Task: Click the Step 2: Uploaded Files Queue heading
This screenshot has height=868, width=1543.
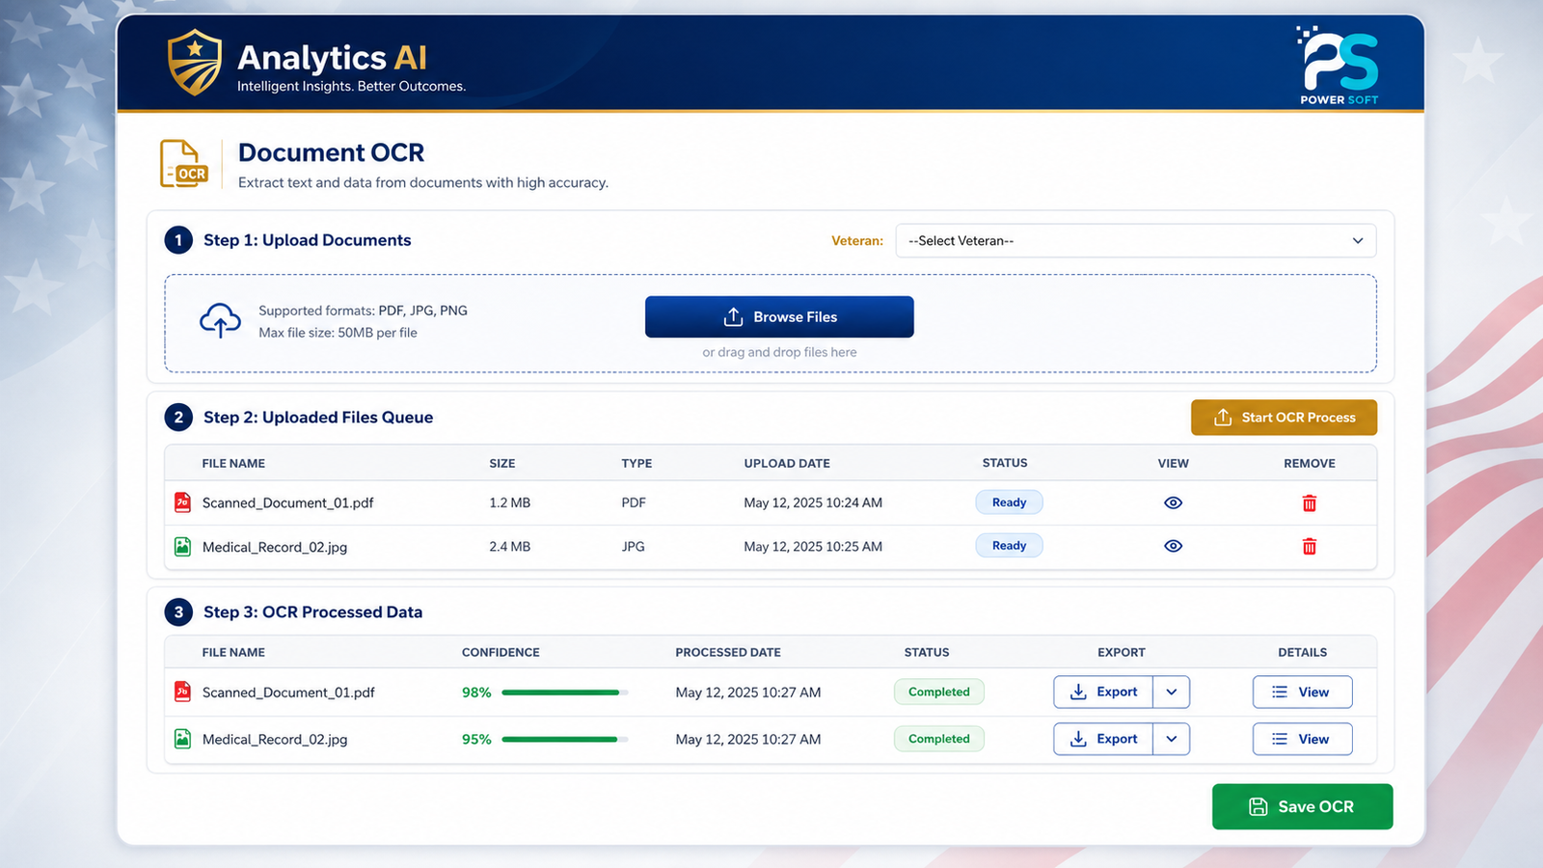Action: [318, 418]
